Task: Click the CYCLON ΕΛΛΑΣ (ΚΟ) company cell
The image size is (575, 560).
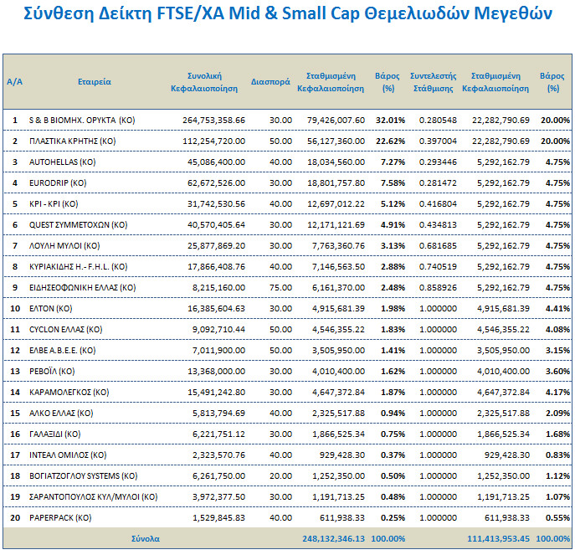Action: point(65,329)
